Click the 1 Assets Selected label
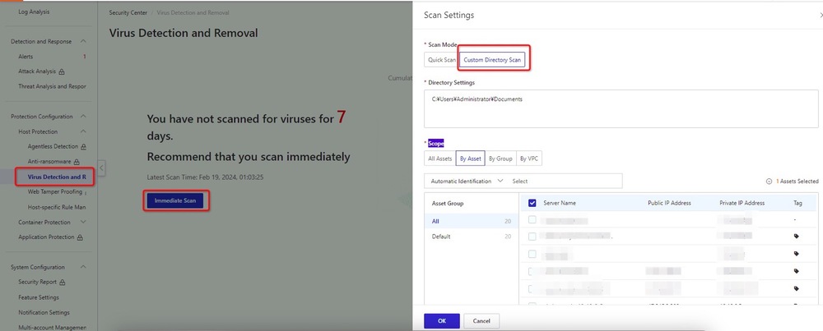This screenshot has height=331, width=823. click(x=797, y=182)
